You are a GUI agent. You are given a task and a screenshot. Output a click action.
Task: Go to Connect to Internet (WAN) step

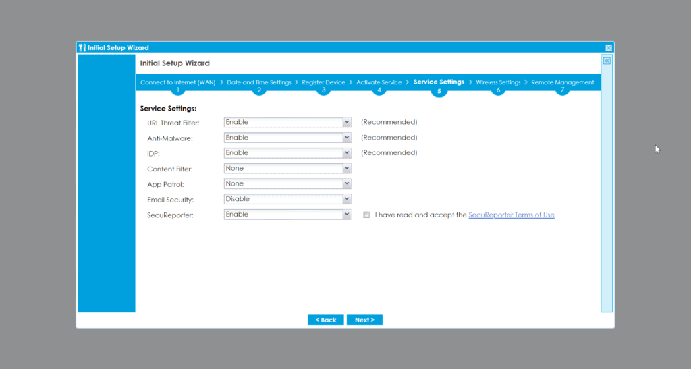point(177,82)
